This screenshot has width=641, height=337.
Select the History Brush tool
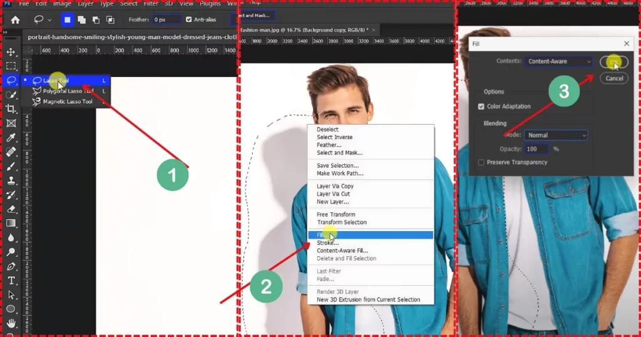[x=11, y=195]
